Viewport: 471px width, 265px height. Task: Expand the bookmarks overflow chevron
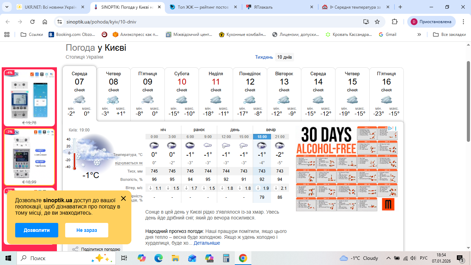click(419, 35)
